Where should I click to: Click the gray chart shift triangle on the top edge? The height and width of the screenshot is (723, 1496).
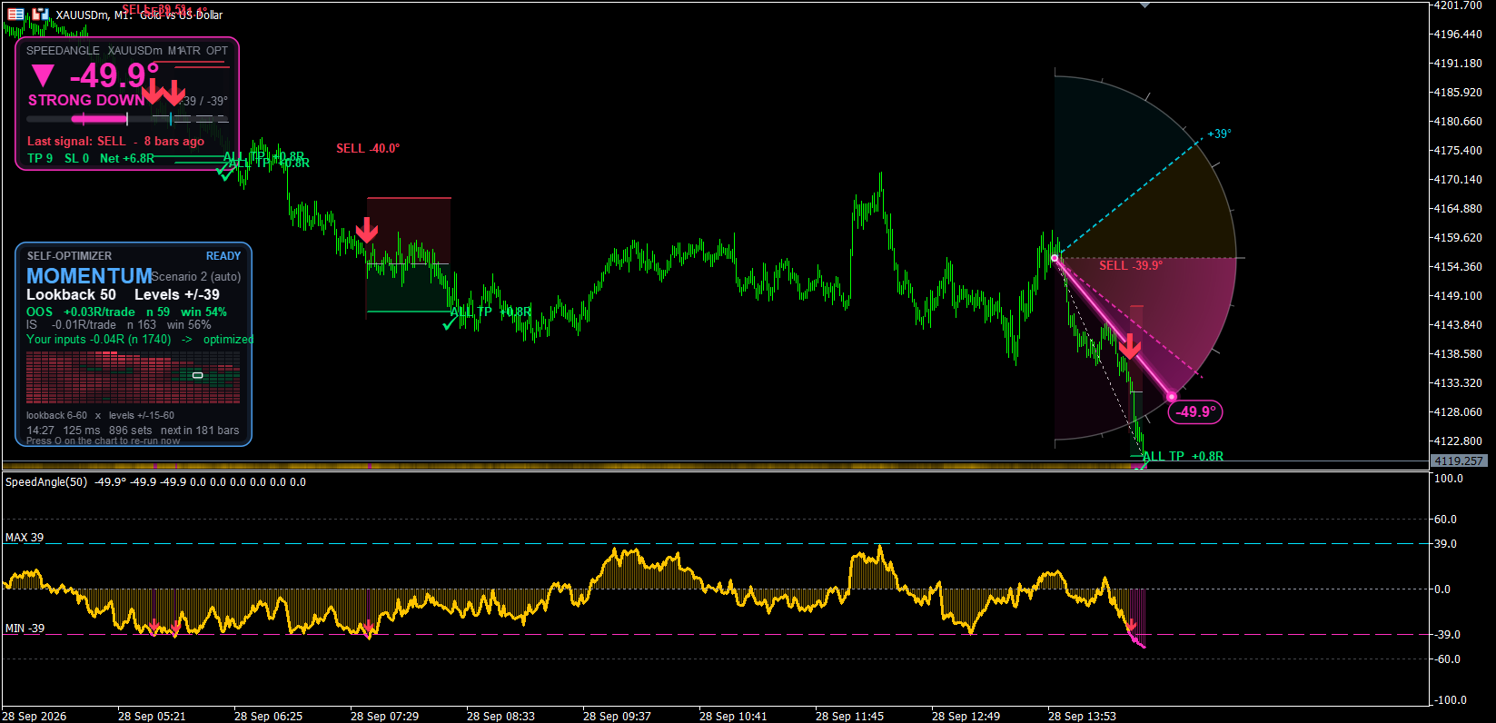(1145, 5)
